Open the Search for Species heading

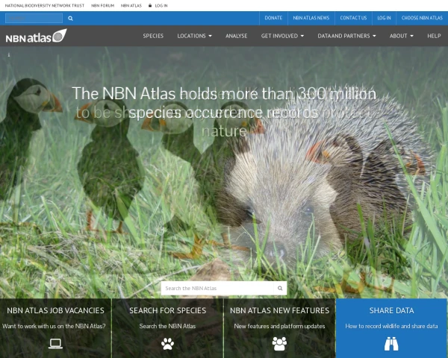click(x=167, y=310)
